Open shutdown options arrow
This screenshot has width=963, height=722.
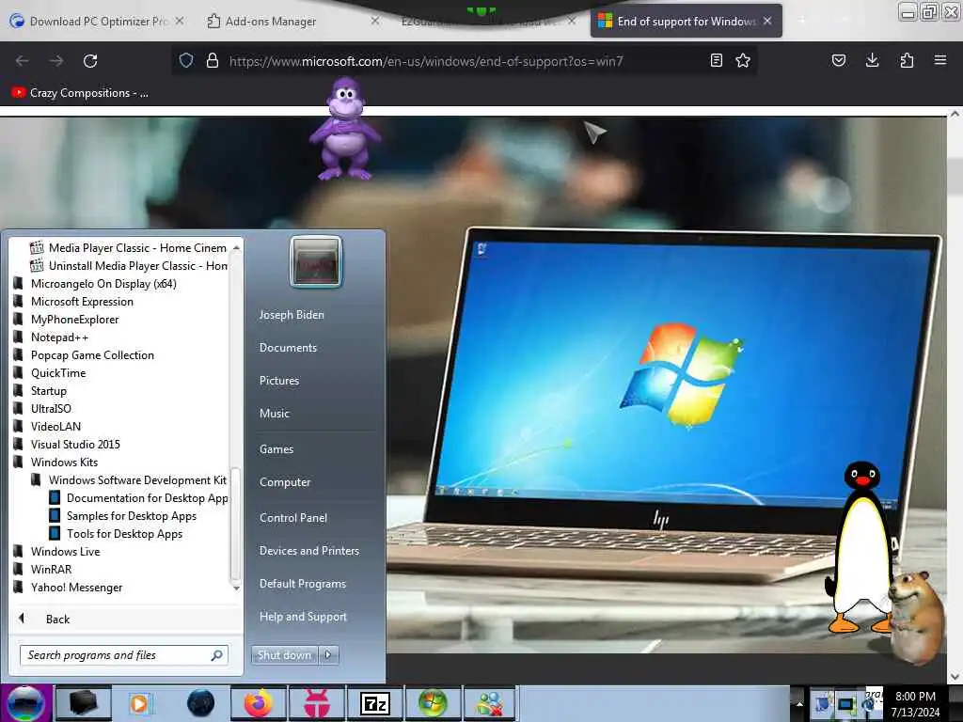coord(328,655)
